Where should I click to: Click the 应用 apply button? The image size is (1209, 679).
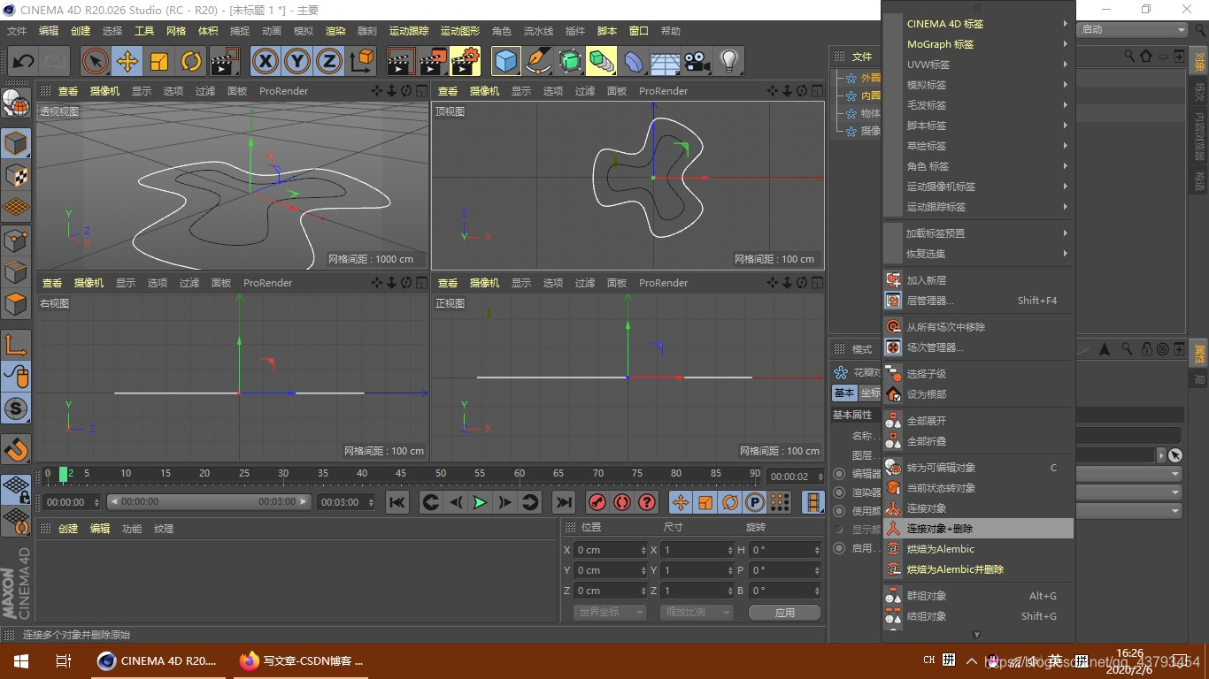[x=784, y=612]
